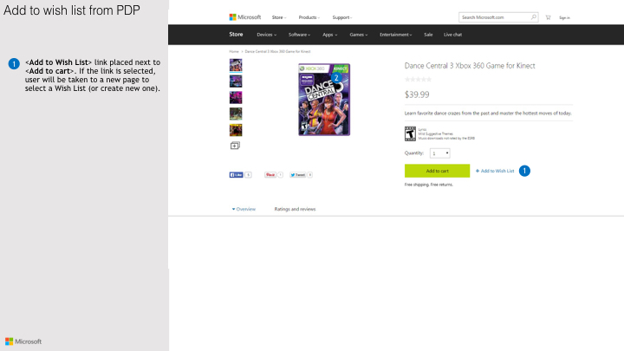Click the Home breadcrumb link
The height and width of the screenshot is (351, 624).
(x=234, y=51)
